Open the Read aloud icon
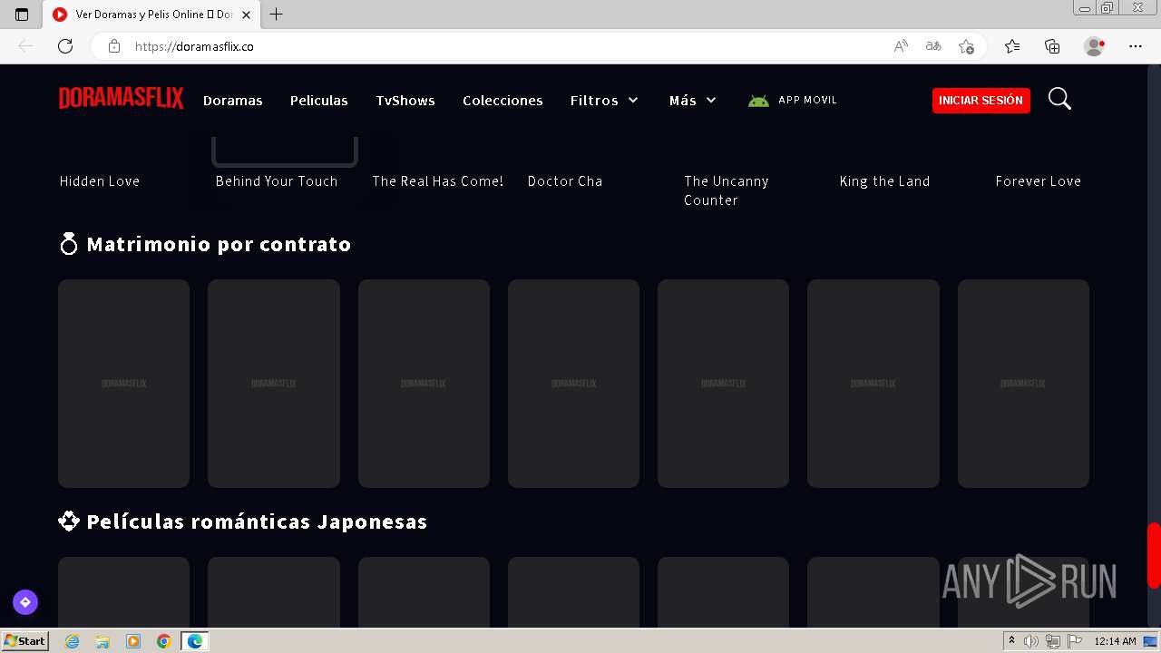 [x=901, y=46]
